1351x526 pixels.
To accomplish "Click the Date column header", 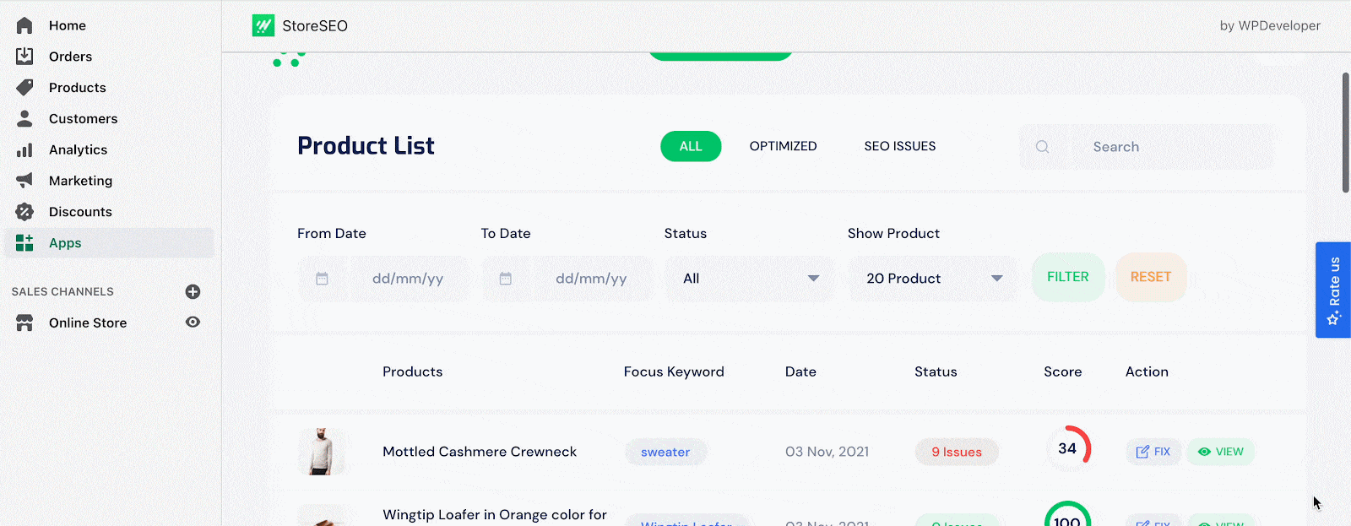I will tap(800, 371).
